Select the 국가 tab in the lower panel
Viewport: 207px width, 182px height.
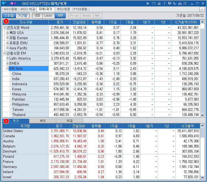click(16, 121)
